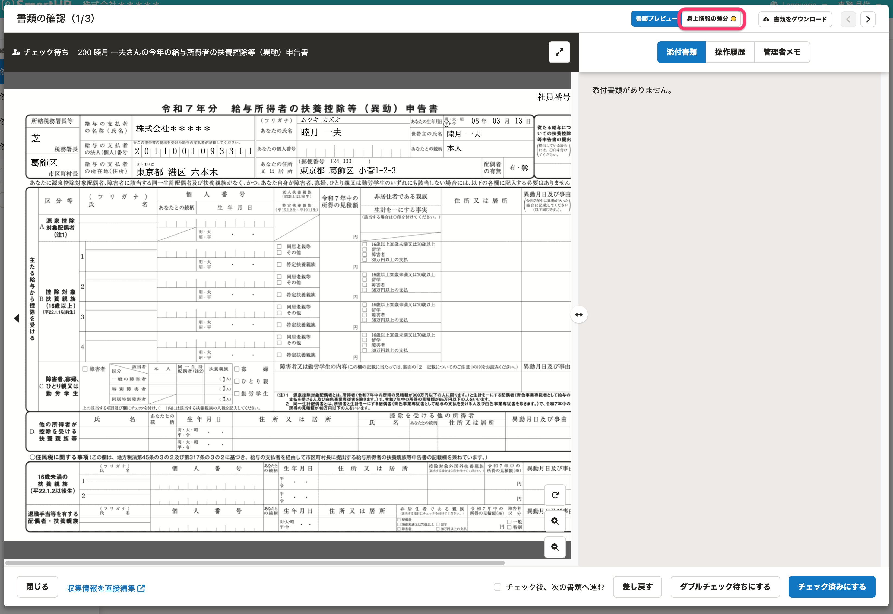Switch to 身上情報の差分 view
Image resolution: width=893 pixels, height=614 pixels.
tap(711, 19)
